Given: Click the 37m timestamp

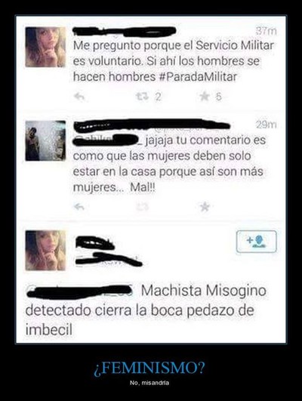Looking at the screenshot, I should [x=267, y=31].
